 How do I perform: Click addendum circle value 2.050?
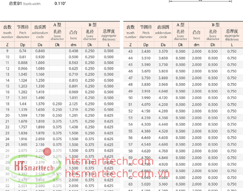point(40,139)
